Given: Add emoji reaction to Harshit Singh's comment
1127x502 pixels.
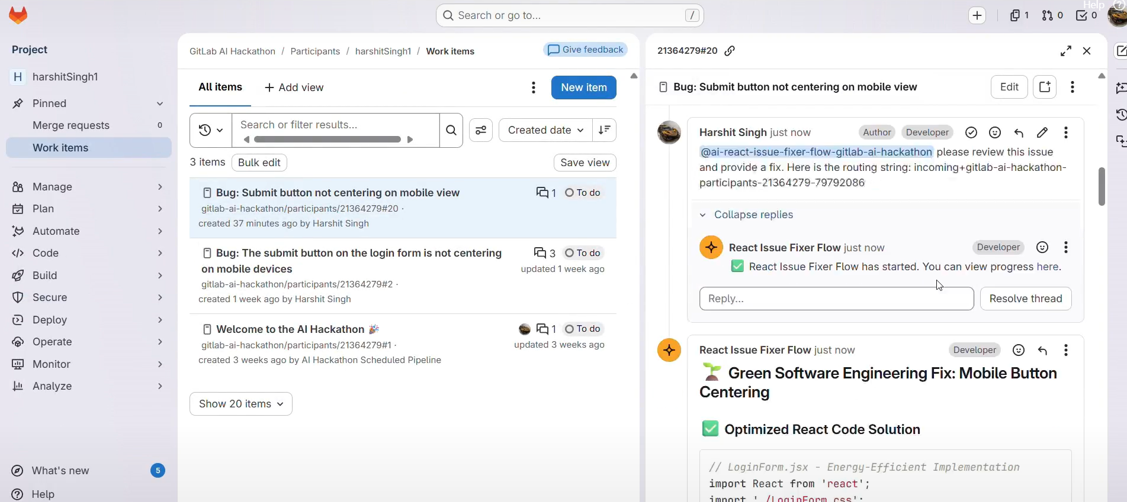Looking at the screenshot, I should pos(995,132).
